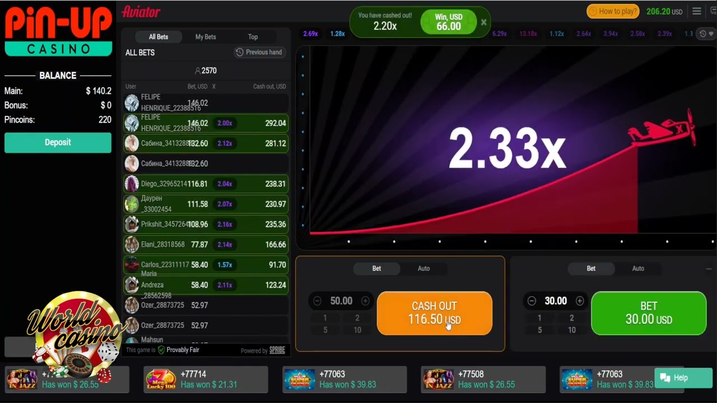Open the Top tab
The height and width of the screenshot is (403, 717).
(253, 37)
